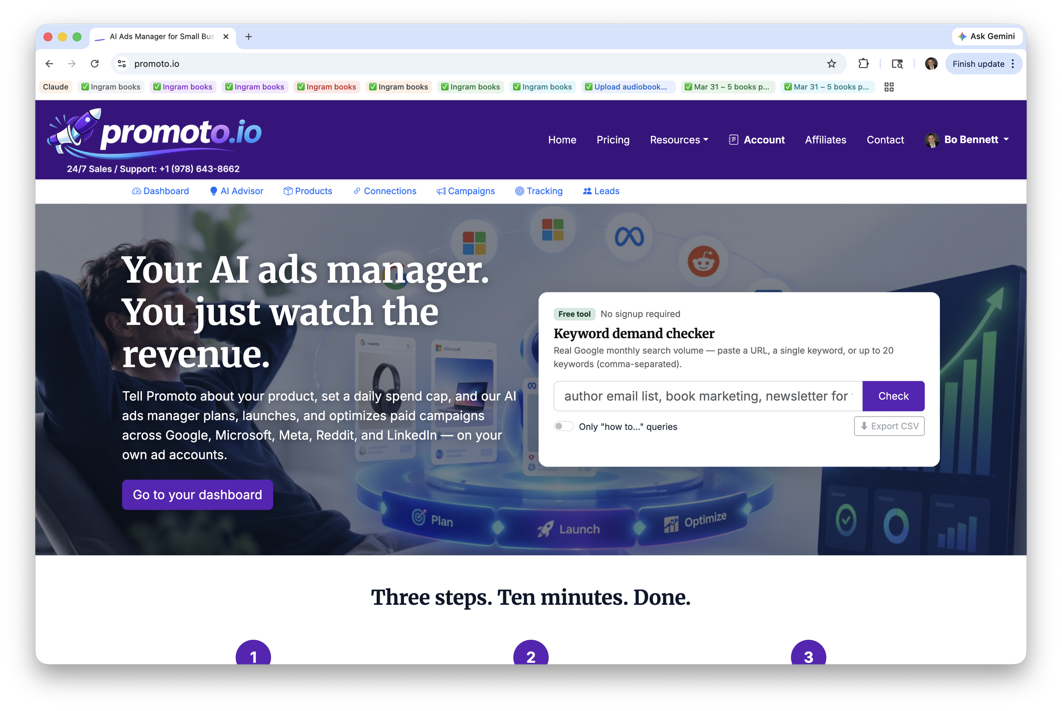1062x711 pixels.
Task: Go to the Pricing page
Action: [613, 140]
